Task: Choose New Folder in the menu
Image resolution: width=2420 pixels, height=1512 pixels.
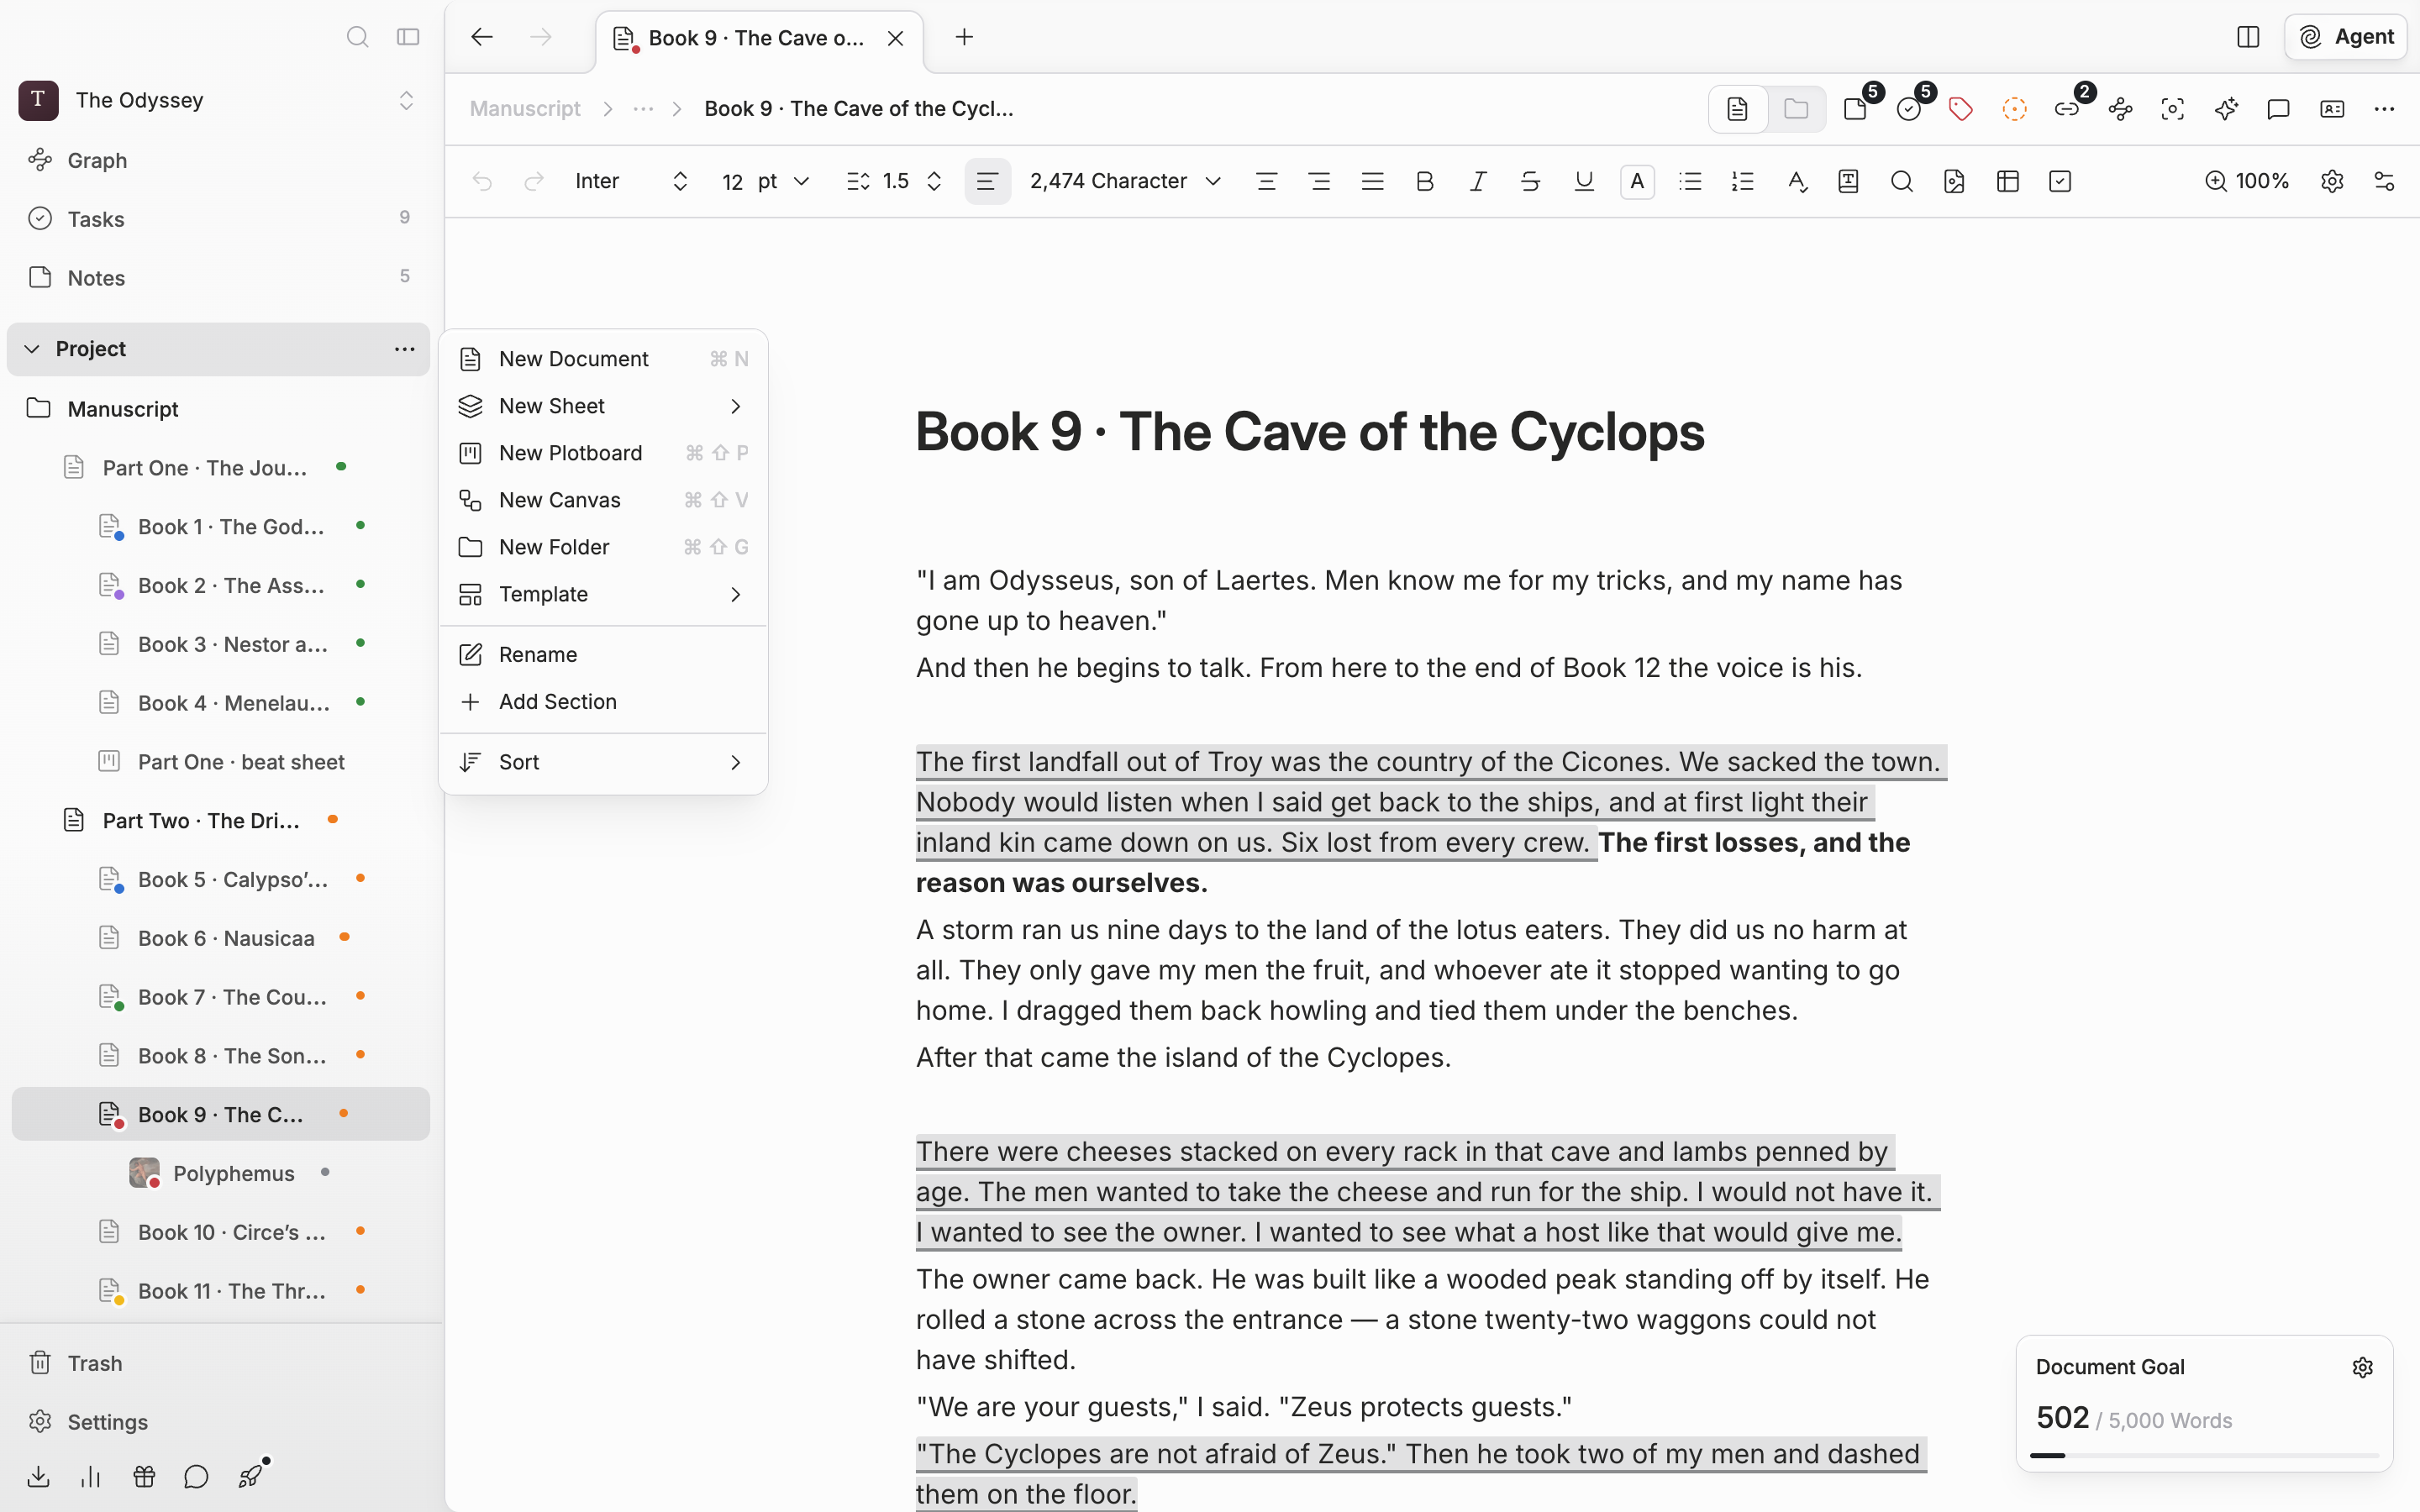Action: click(603, 547)
